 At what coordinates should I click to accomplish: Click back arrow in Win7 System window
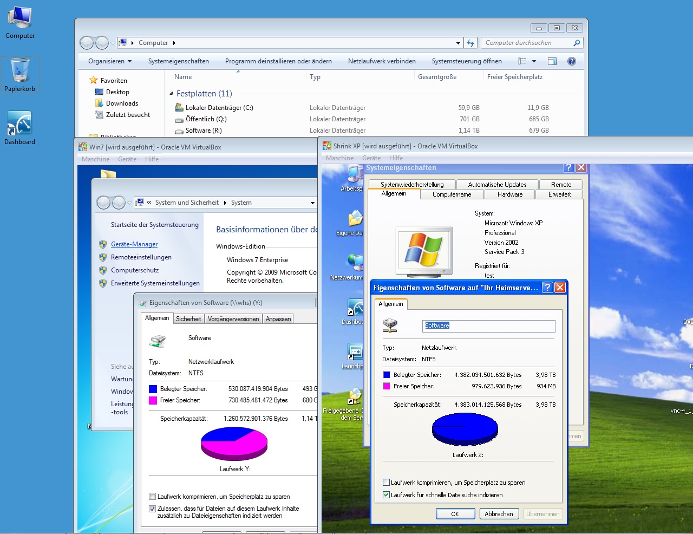coord(103,203)
